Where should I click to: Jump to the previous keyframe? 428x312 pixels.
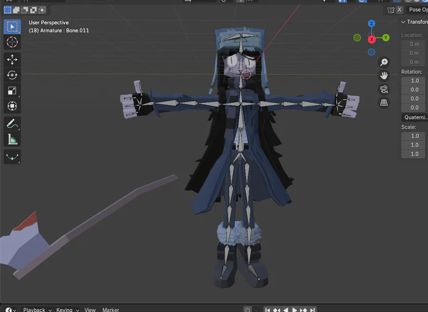click(276, 310)
